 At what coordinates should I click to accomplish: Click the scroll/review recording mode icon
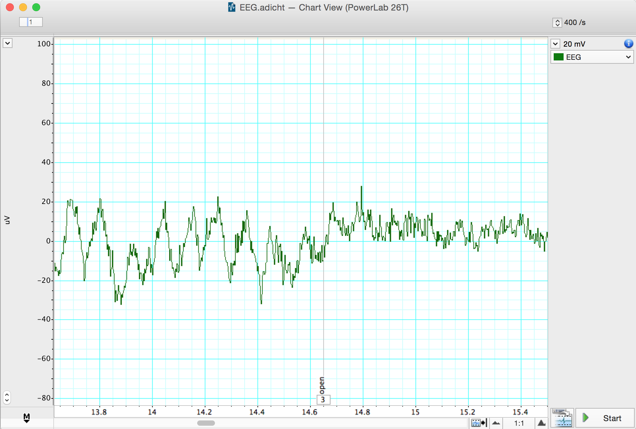click(x=562, y=418)
